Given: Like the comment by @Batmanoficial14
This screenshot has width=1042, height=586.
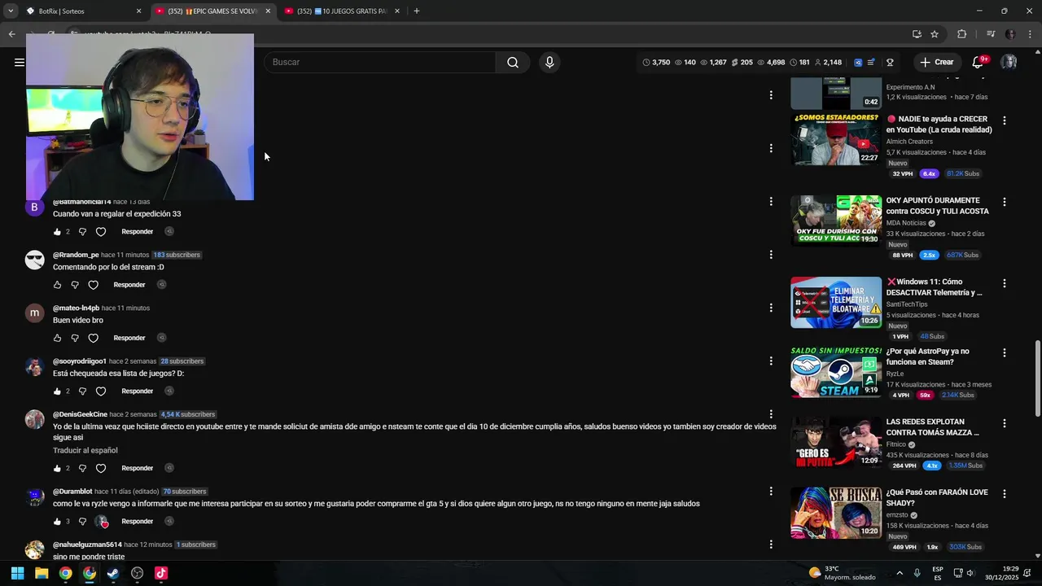Looking at the screenshot, I should pos(57,232).
